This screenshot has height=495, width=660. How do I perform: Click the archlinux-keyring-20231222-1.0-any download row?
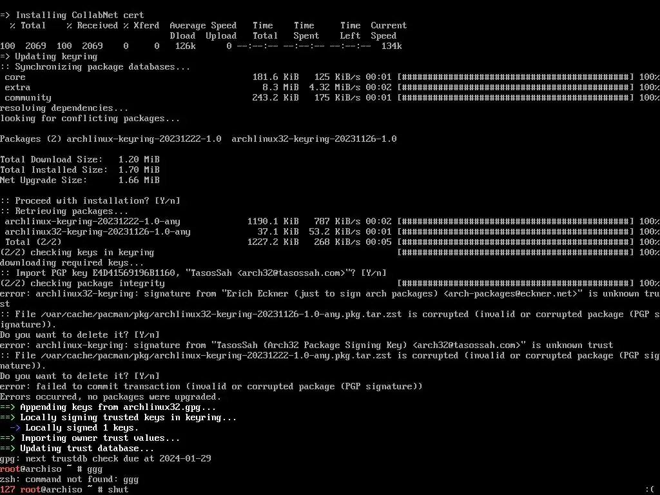click(330, 222)
